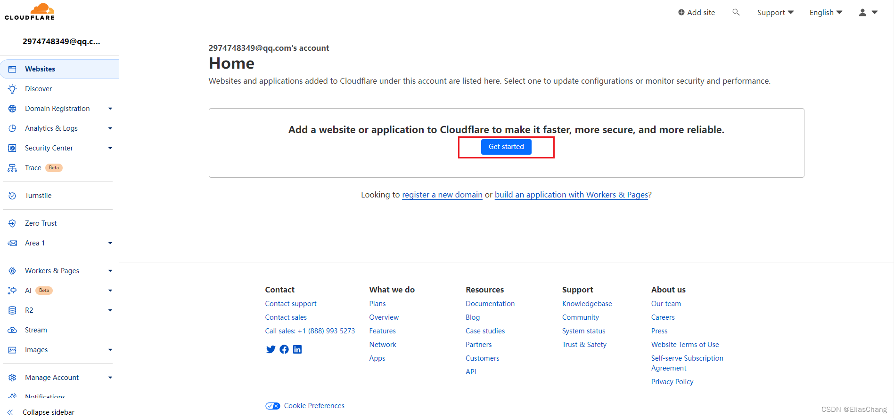
Task: Open the English language dropdown
Action: [x=826, y=13]
